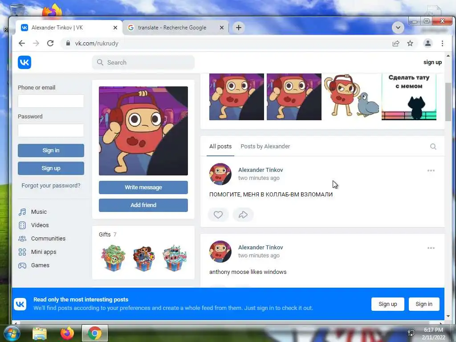
Task: Click the Games controller icon in the sidebar
Action: [x=22, y=265]
